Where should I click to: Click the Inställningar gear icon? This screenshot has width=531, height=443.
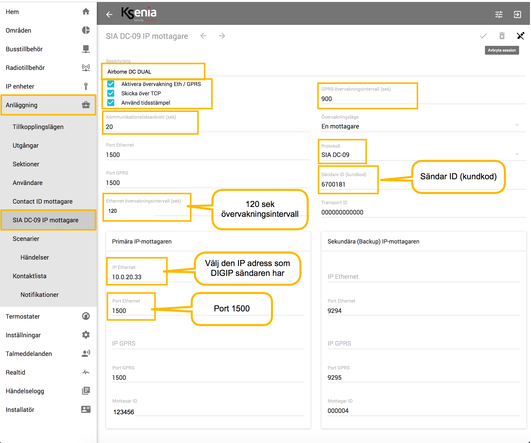86,335
